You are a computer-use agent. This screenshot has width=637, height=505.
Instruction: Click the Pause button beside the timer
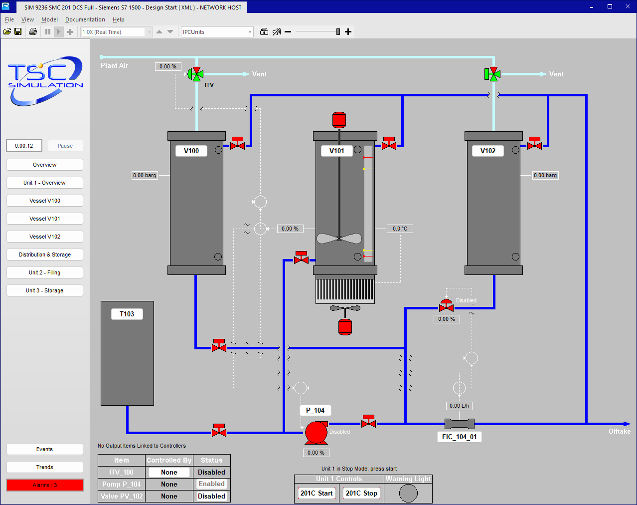pos(65,146)
